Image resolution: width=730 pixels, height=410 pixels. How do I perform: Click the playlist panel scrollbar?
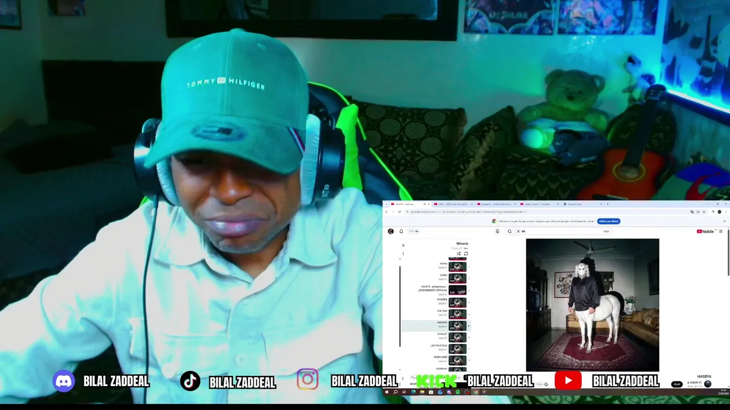[400, 306]
